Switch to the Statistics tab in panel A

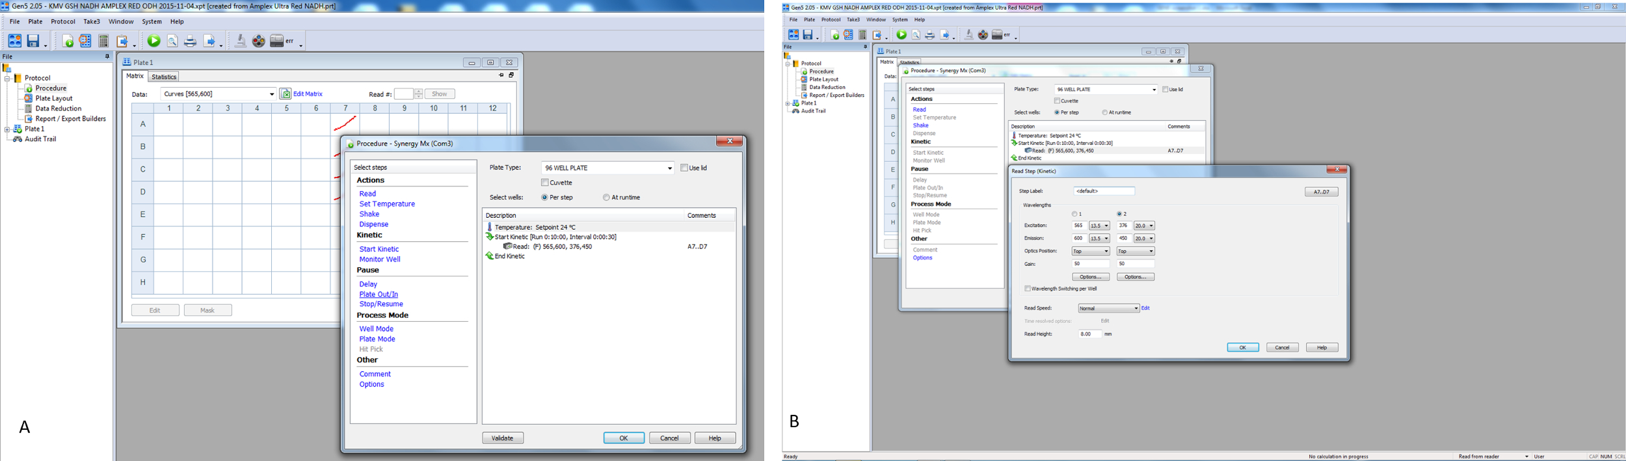pos(164,77)
